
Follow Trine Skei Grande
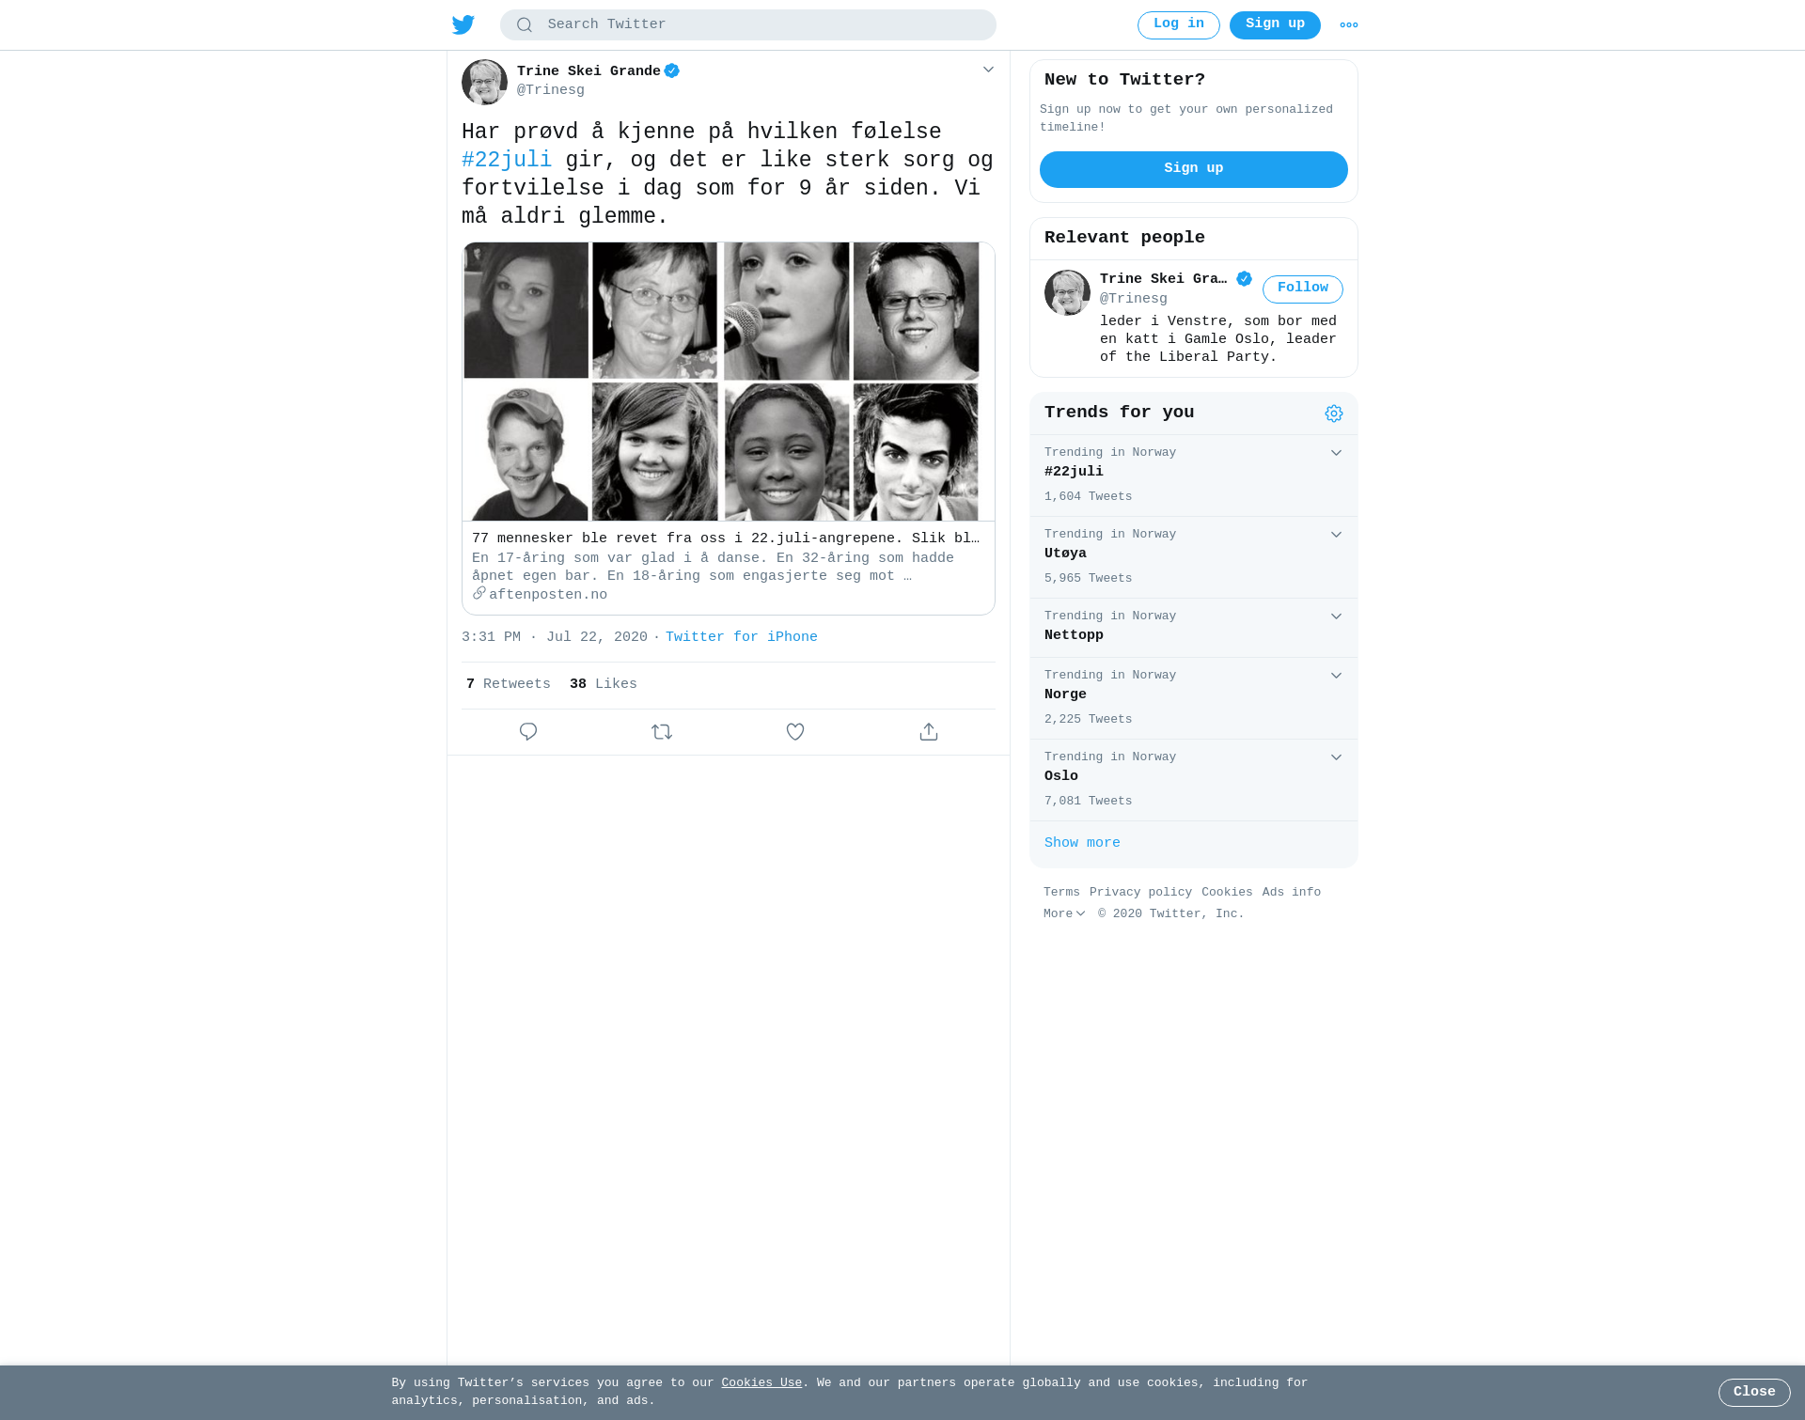[1303, 289]
